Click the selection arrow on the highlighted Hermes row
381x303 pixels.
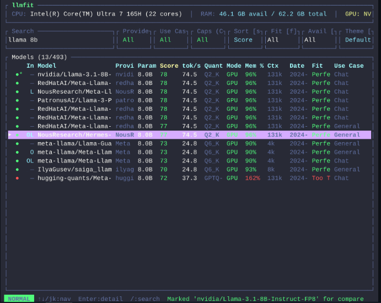point(10,135)
